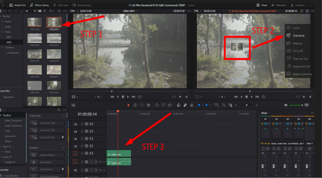Screen dimensions: 322x178
Task: Click the Replace Clip toolbar icon
Action: pos(170,105)
